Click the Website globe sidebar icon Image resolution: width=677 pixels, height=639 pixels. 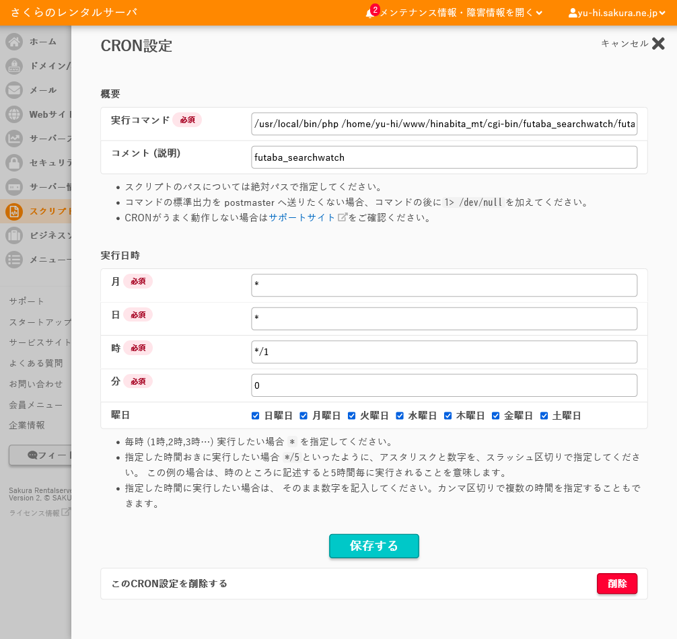[14, 114]
